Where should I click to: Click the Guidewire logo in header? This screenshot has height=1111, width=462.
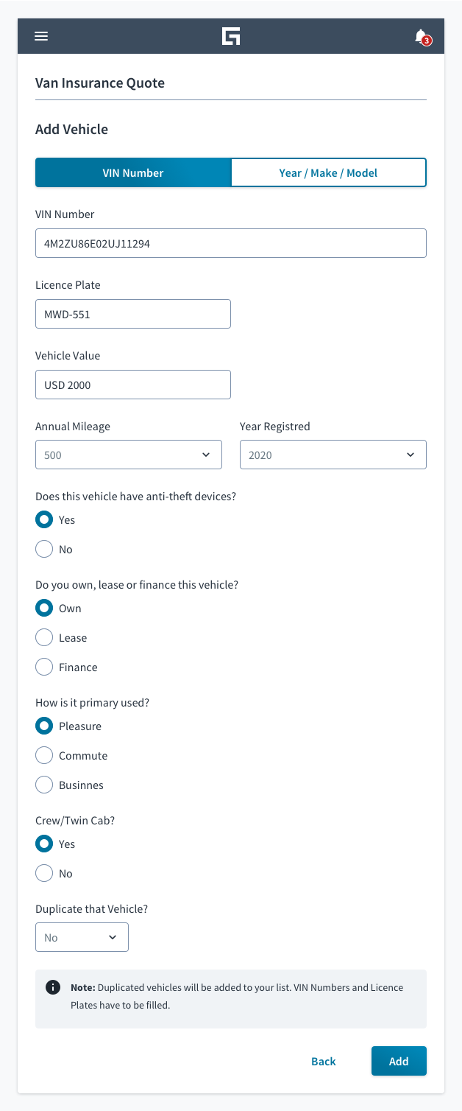(x=231, y=36)
